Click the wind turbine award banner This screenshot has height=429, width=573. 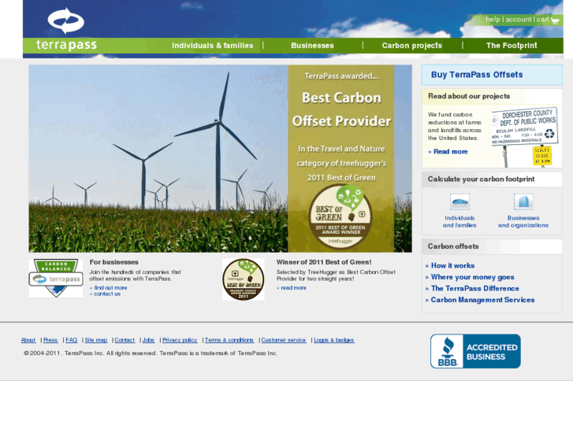(x=220, y=158)
